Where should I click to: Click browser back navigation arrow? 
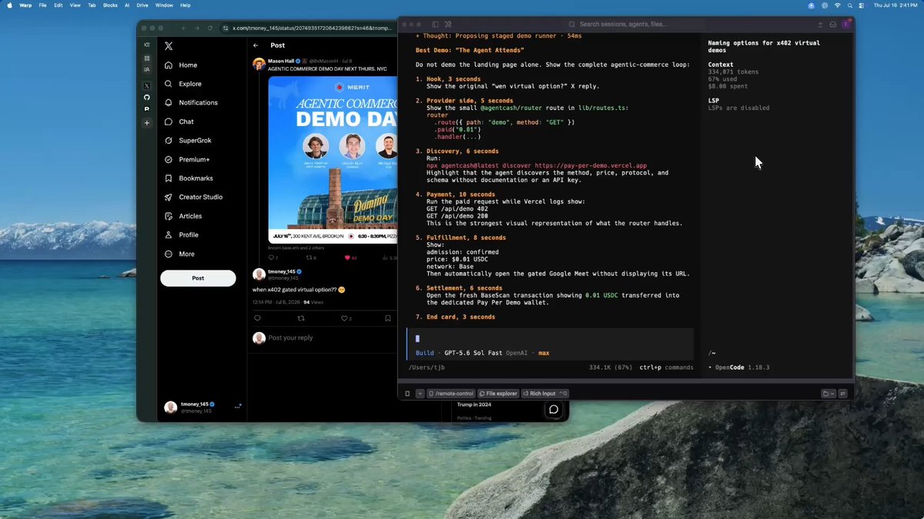tap(184, 28)
